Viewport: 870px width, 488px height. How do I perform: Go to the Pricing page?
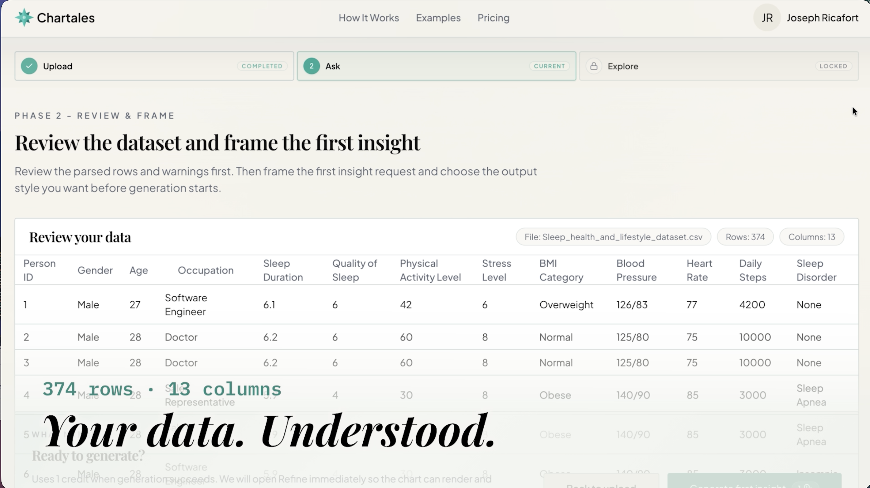[493, 18]
